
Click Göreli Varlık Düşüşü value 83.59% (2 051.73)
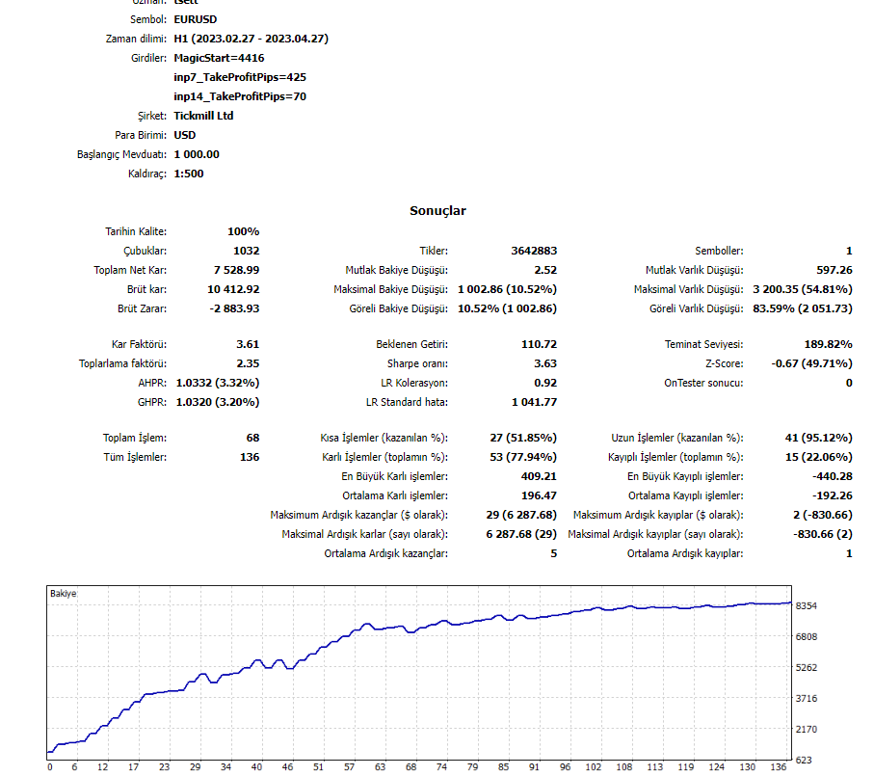click(x=803, y=308)
